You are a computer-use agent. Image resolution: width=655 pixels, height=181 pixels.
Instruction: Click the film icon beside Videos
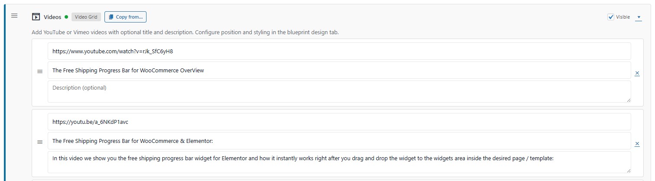point(36,17)
